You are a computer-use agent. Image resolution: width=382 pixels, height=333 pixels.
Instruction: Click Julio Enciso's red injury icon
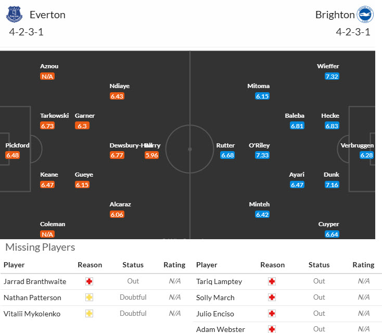point(272,314)
